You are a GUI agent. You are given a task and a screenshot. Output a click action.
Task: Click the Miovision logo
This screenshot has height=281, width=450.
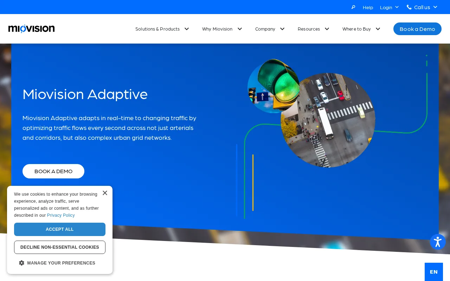[32, 29]
